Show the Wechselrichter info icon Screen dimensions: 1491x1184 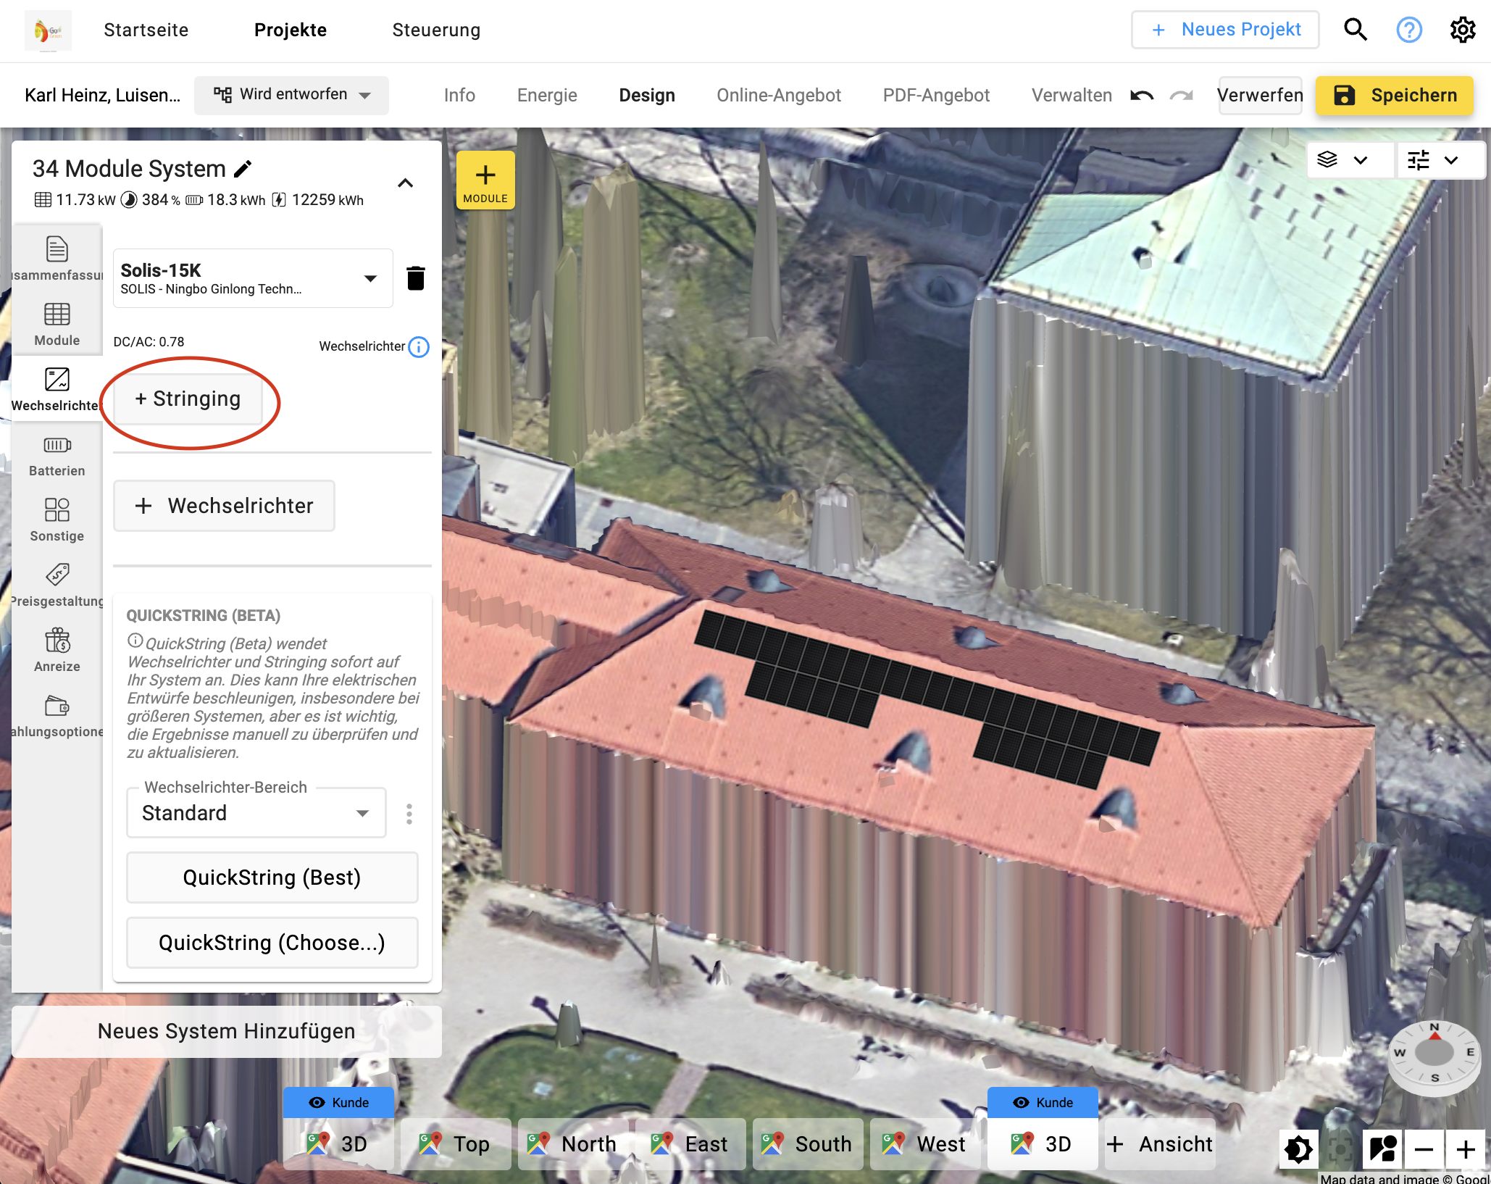click(x=419, y=347)
